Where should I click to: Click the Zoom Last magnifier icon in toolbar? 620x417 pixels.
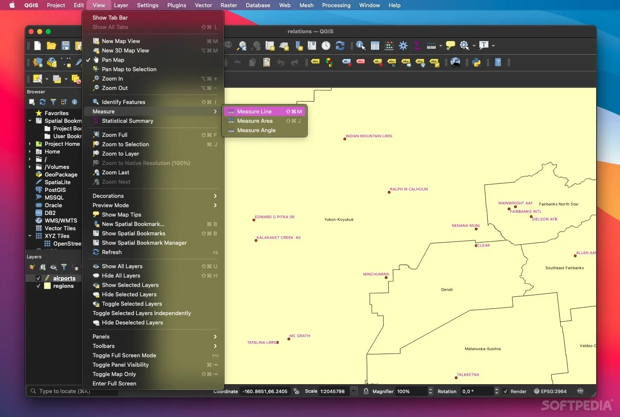point(242,46)
